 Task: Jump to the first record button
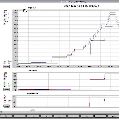coord(6,116)
